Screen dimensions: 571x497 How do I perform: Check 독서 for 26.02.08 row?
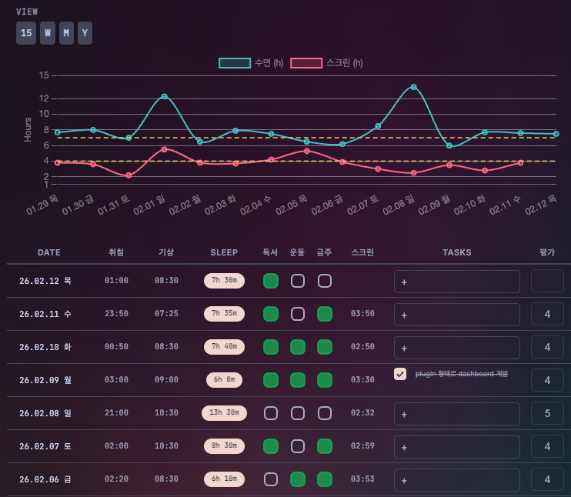[271, 413]
